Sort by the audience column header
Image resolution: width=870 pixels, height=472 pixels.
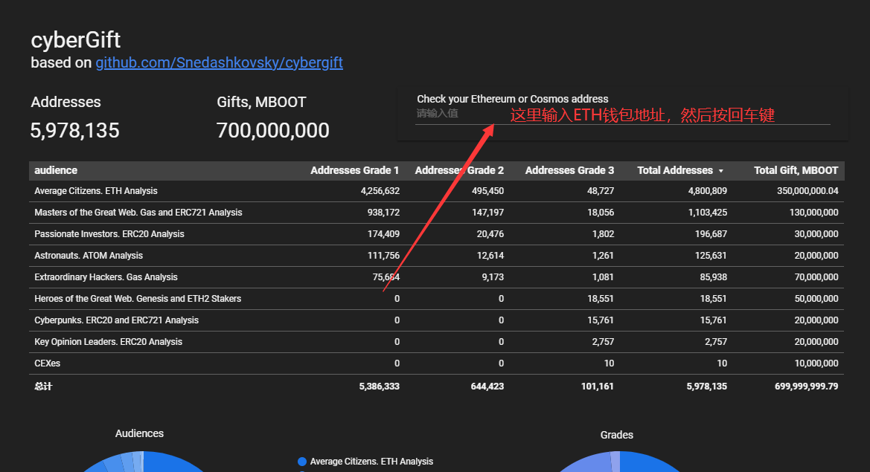click(x=56, y=170)
